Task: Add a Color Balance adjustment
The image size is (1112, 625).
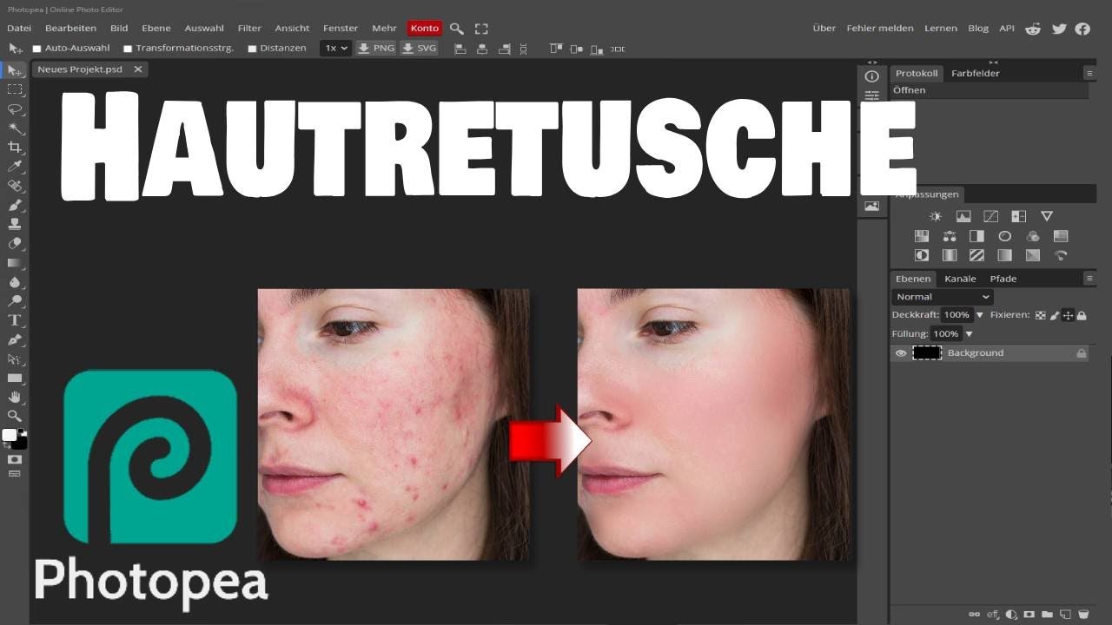Action: [x=950, y=236]
